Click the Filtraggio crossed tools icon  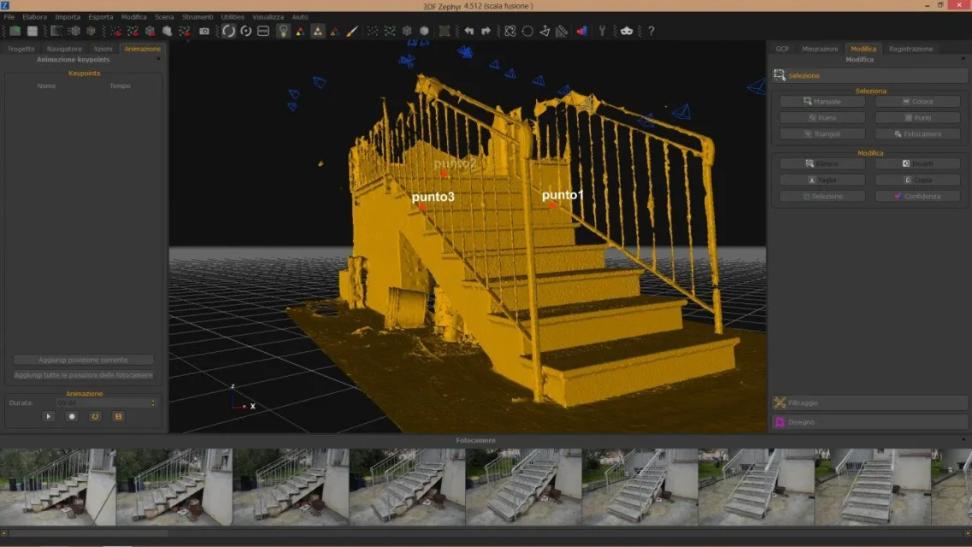point(780,403)
